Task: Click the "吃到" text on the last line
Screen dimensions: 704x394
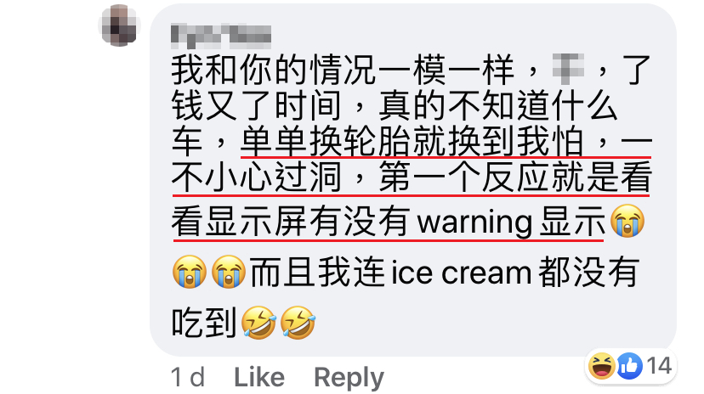Action: pos(204,323)
